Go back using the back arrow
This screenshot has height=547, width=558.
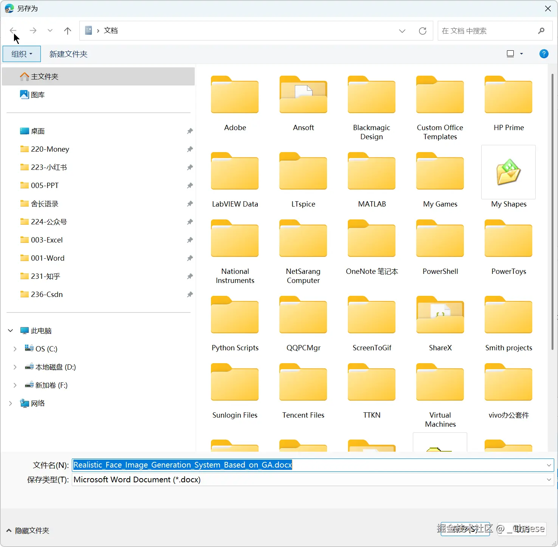tap(13, 31)
